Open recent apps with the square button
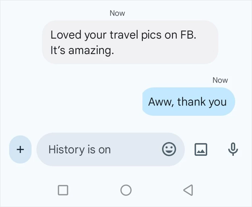 63,190
